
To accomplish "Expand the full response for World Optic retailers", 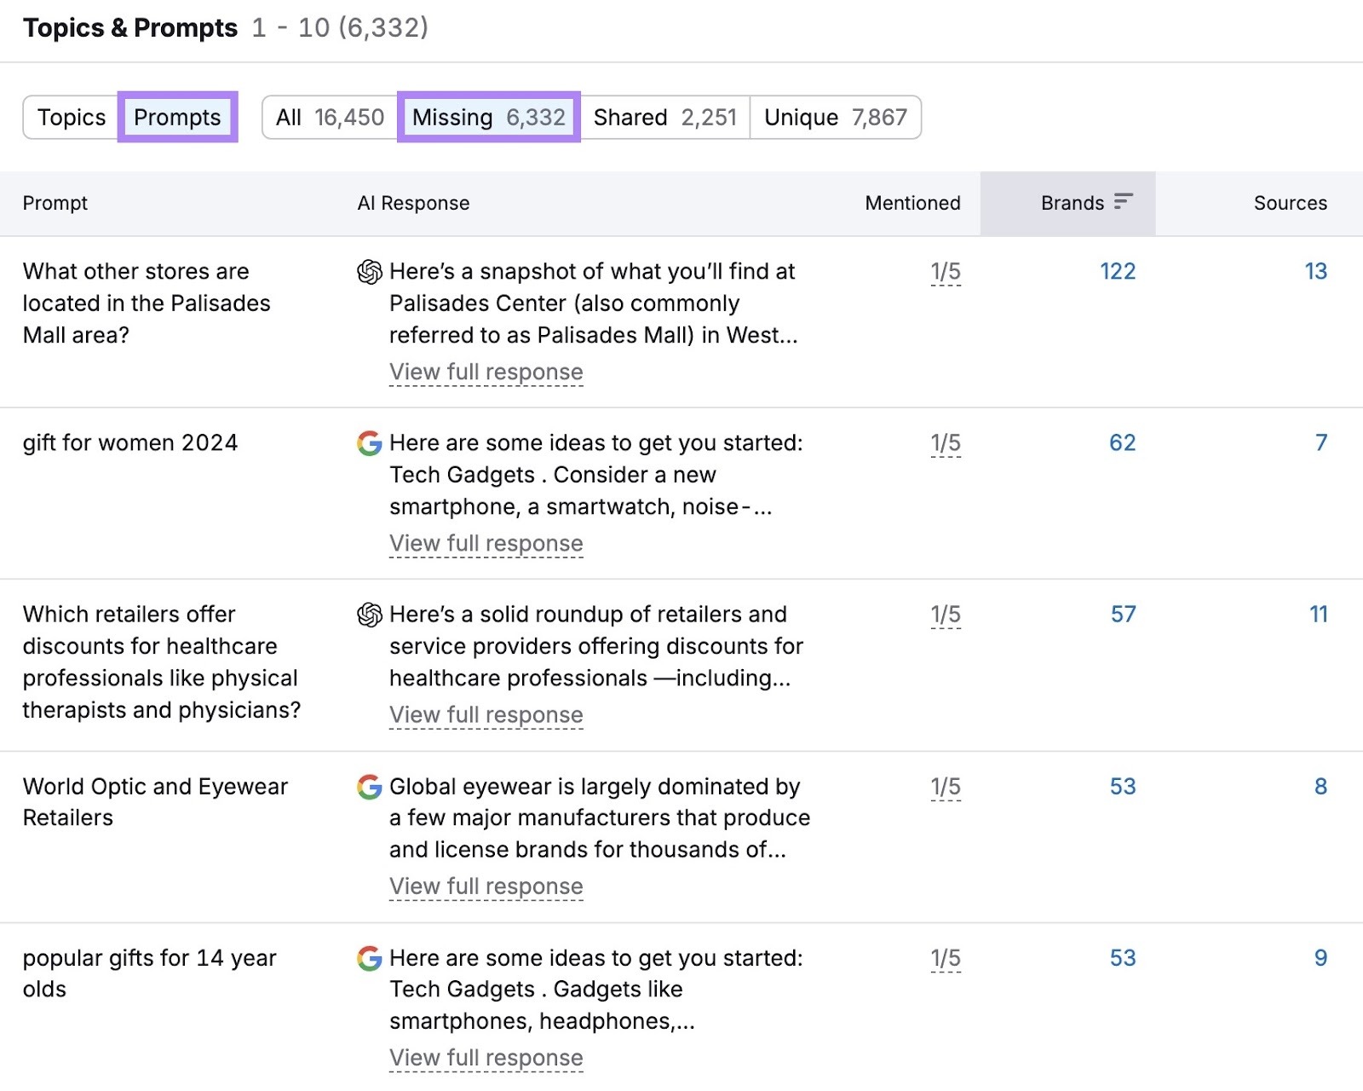I will [x=486, y=886].
